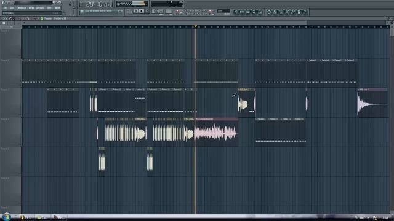Click the playhead marker on timeline
The height and width of the screenshot is (221, 394).
tap(196, 26)
